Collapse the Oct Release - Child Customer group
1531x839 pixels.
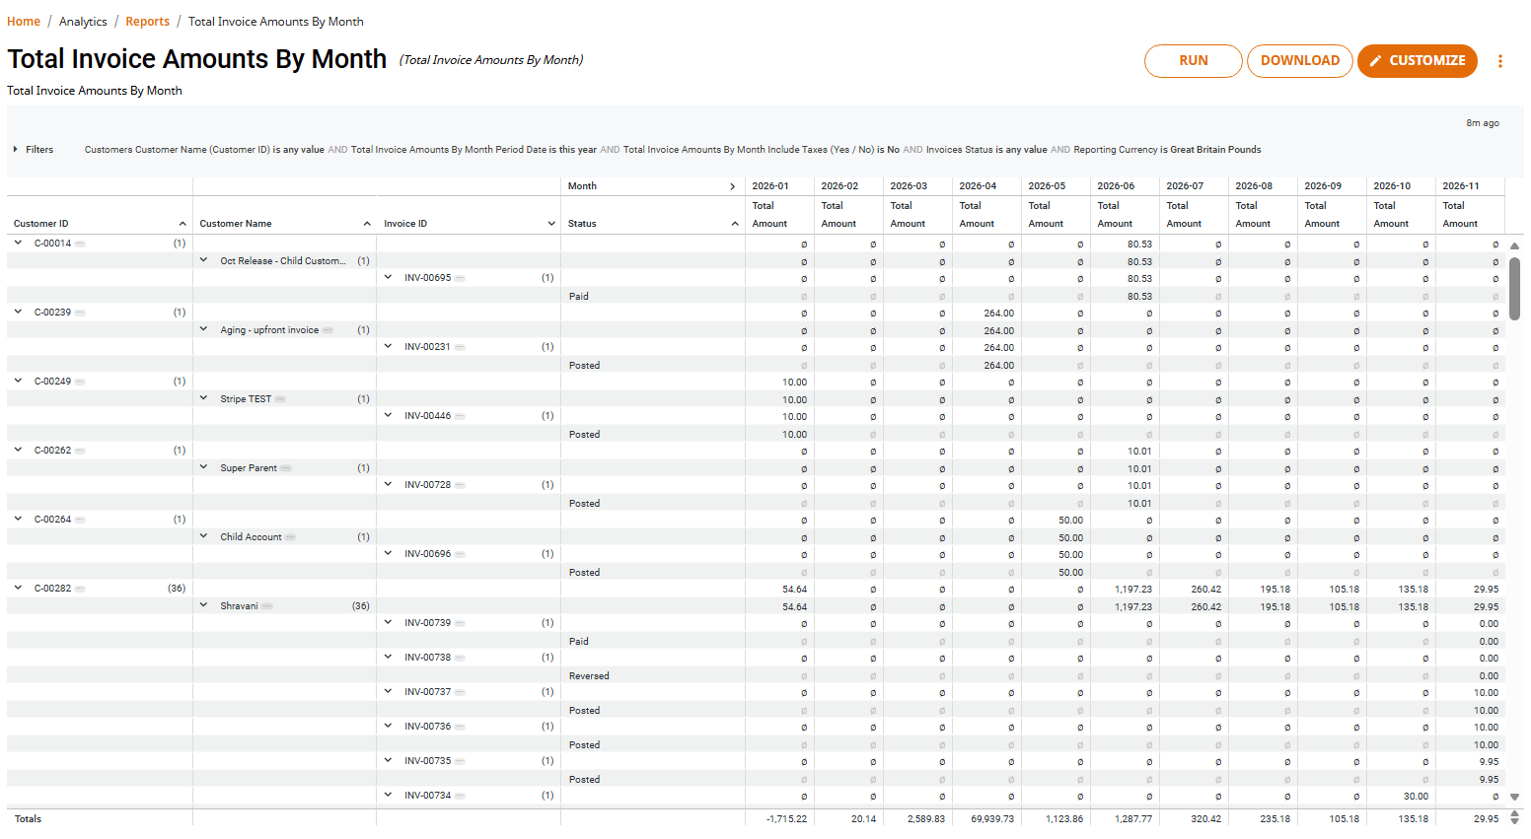coord(203,260)
